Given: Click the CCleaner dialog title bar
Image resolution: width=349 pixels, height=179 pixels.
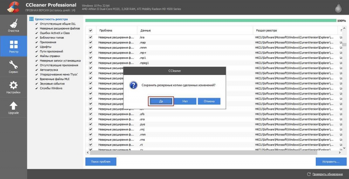Looking at the screenshot, I should 175,71.
